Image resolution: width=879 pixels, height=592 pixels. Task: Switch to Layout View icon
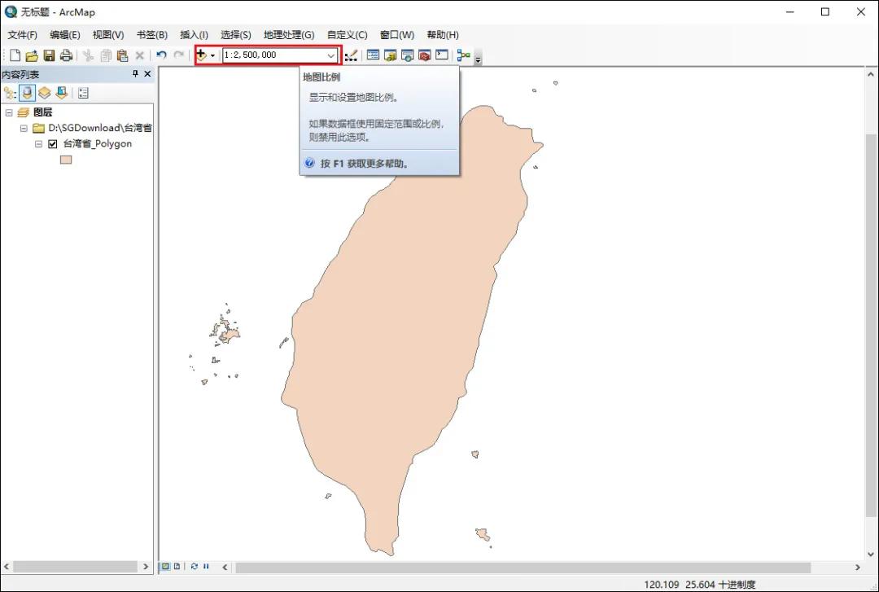coord(177,566)
